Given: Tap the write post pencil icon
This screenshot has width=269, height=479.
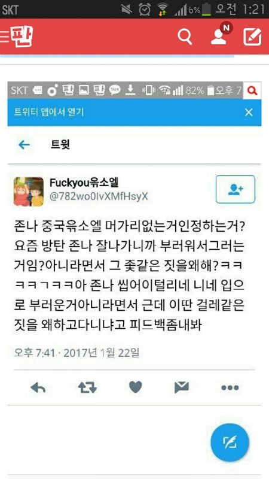Looking at the screenshot, I should pyautogui.click(x=252, y=37).
